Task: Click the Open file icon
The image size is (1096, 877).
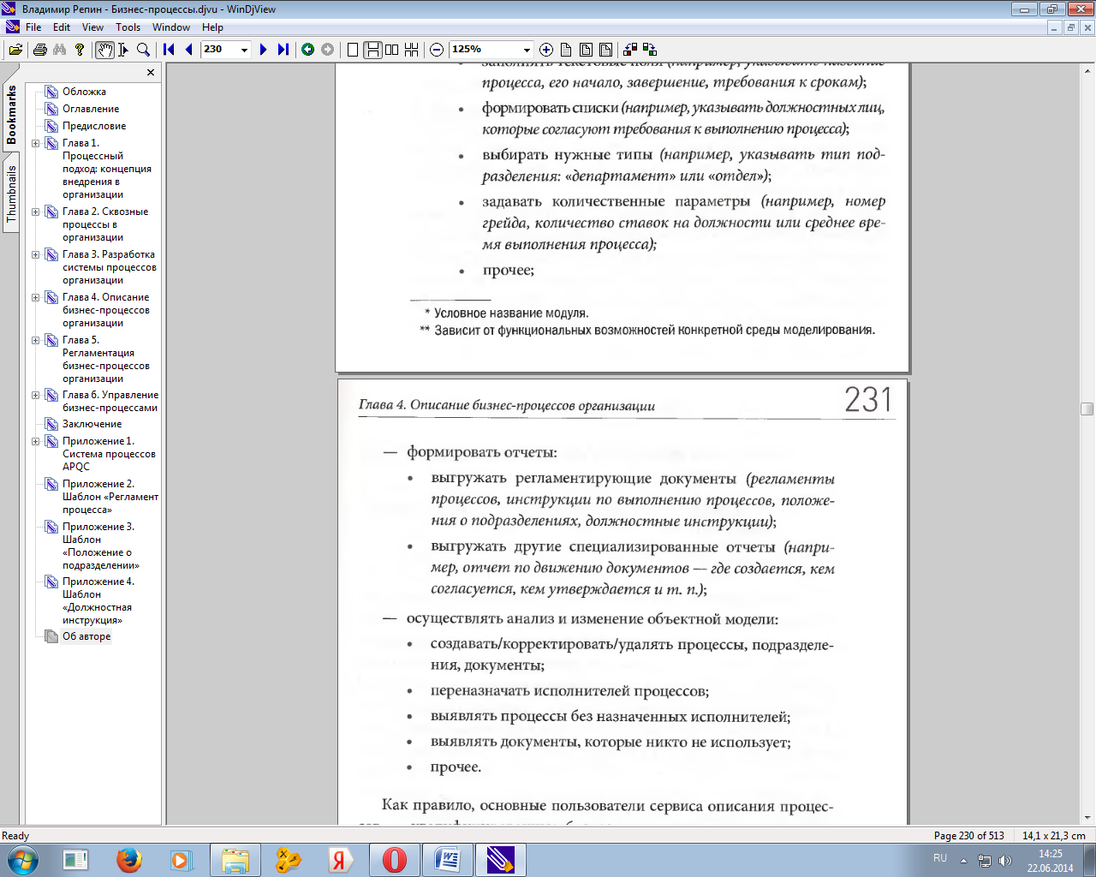Action: click(15, 50)
